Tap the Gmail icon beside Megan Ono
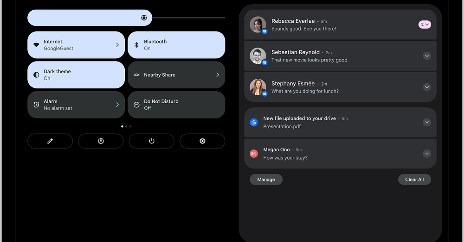The width and height of the screenshot is (464, 242). coord(254,154)
